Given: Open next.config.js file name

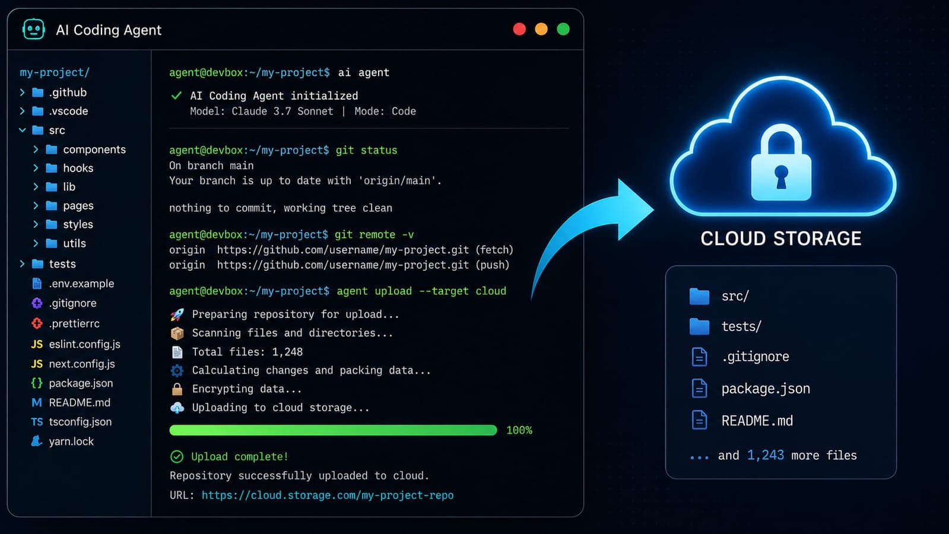Looking at the screenshot, I should coord(82,364).
